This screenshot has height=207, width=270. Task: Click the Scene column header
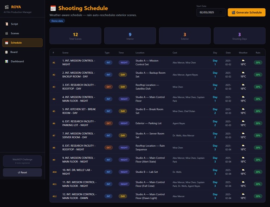(65, 53)
